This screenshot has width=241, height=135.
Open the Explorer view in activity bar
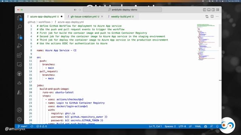coord(19,18)
